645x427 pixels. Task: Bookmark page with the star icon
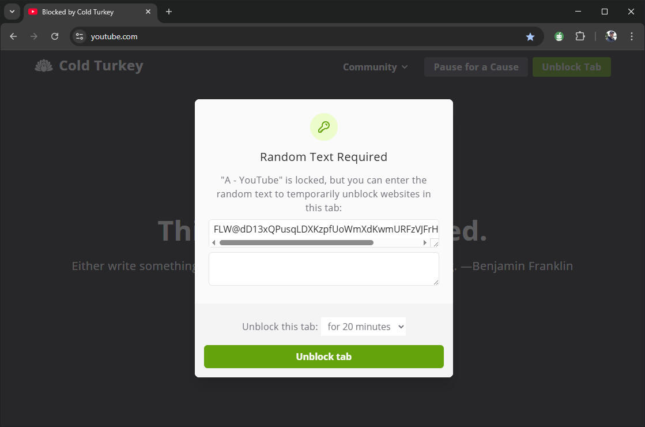point(530,37)
